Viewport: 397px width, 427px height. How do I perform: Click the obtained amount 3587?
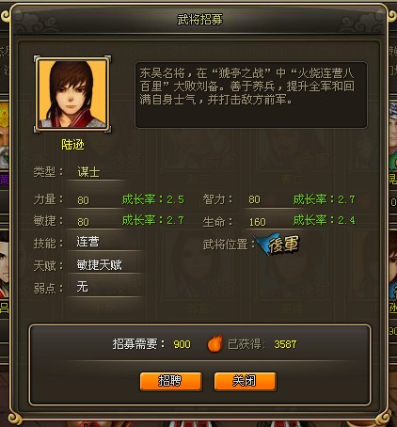pyautogui.click(x=285, y=344)
